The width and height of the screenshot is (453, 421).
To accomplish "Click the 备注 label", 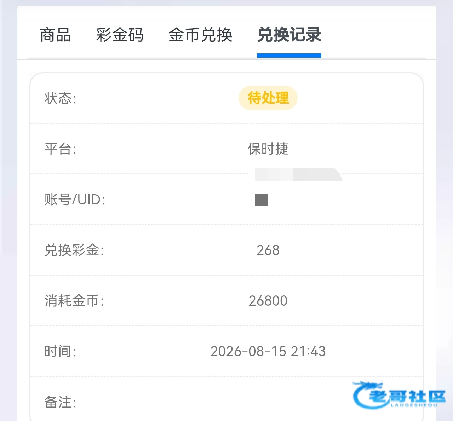I will 60,402.
